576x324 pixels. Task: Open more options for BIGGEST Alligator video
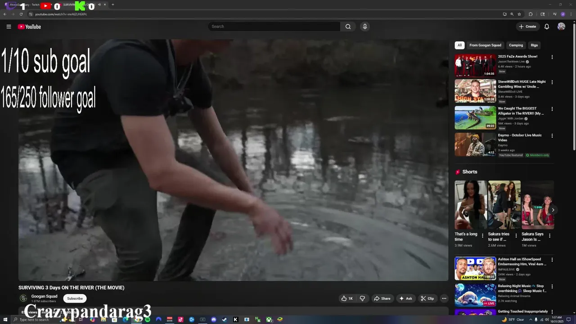552,109
